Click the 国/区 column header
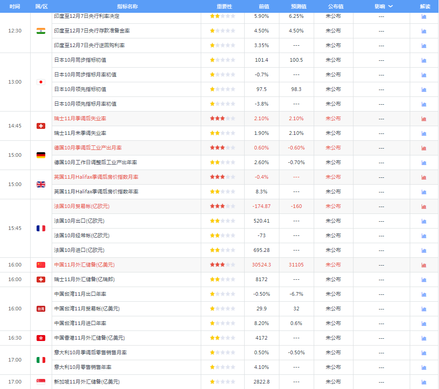The height and width of the screenshot is (389, 439). [42, 6]
